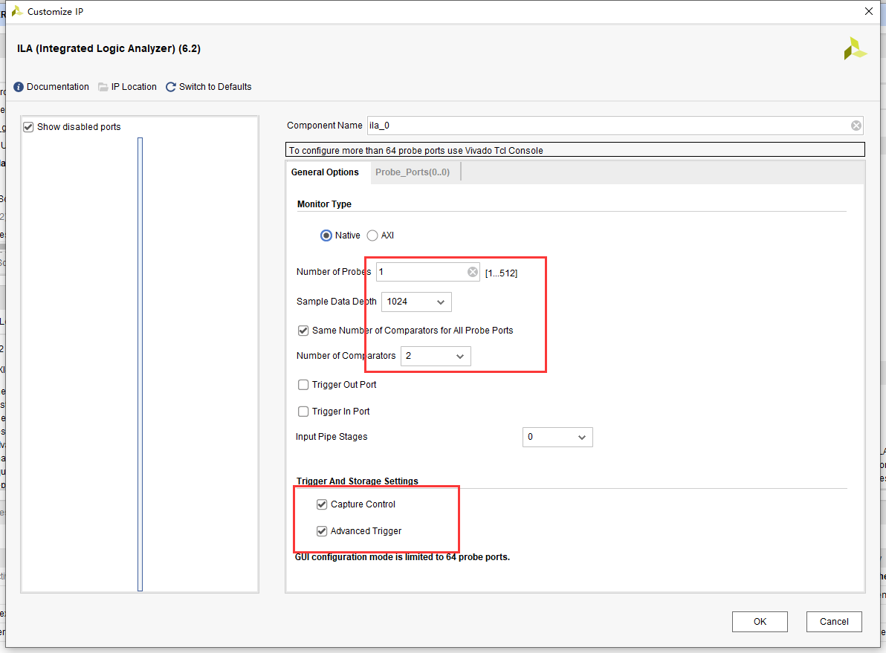This screenshot has height=653, width=886.
Task: Select the Native monitor type
Action: pyautogui.click(x=326, y=235)
